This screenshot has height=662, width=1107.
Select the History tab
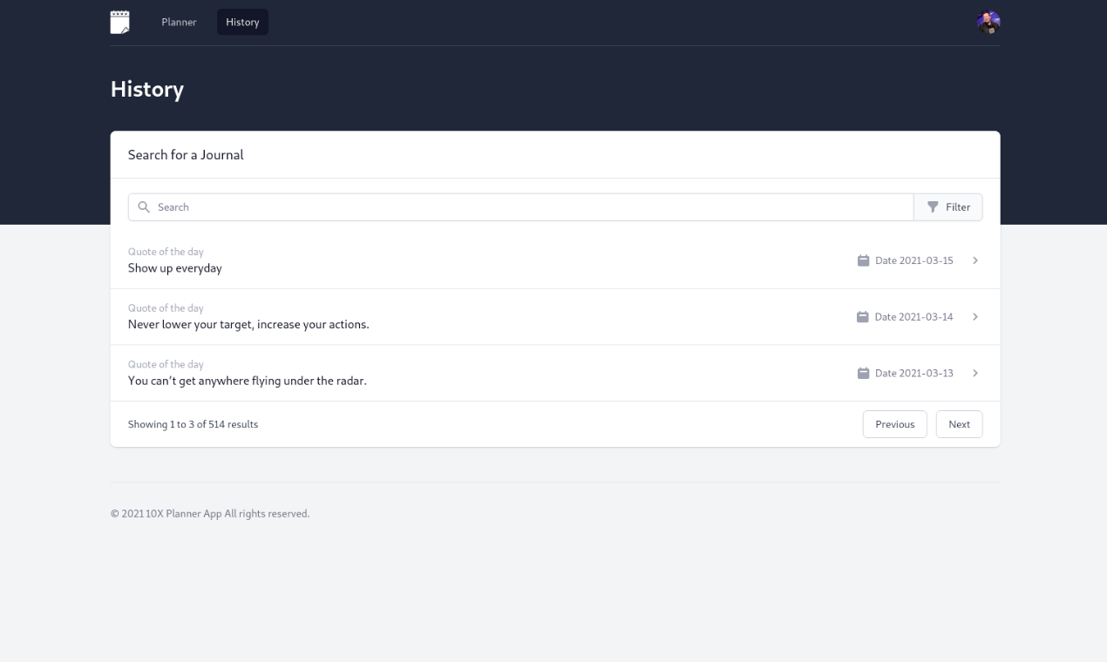pyautogui.click(x=242, y=22)
